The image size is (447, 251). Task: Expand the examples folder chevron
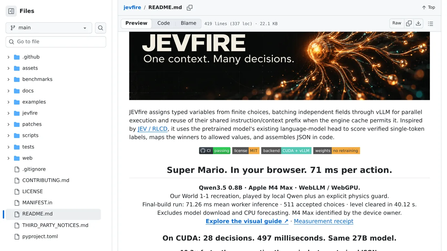[x=8, y=102]
